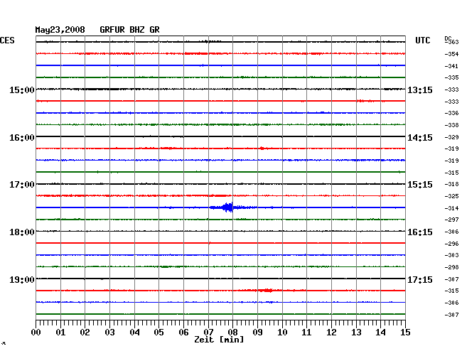Select the DC offset value -297
The height and width of the screenshot is (351, 462).
click(451, 220)
